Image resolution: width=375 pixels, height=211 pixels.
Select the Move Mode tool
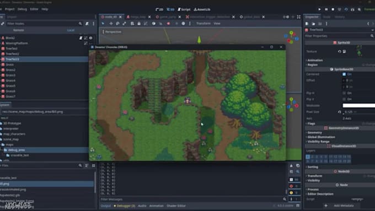[x=111, y=24]
